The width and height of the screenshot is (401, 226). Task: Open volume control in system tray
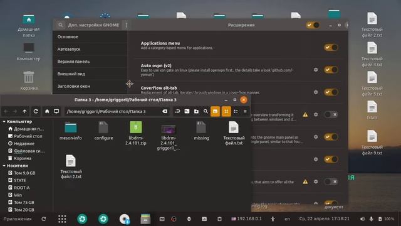(x=362, y=219)
